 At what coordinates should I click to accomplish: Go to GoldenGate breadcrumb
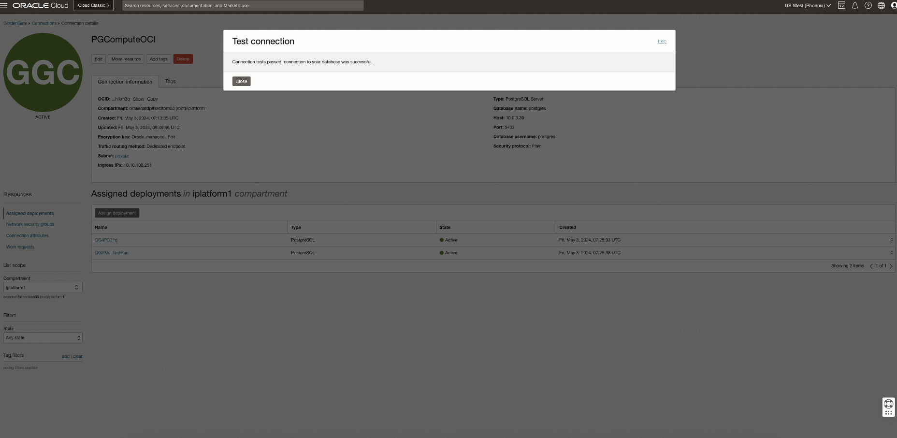click(x=15, y=23)
